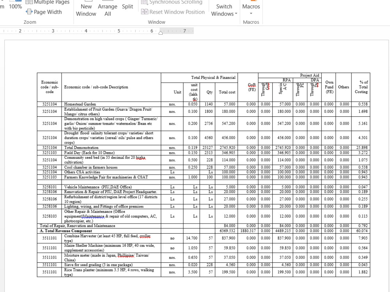Screen dimensions: 390x292
Task: Click the 'Own Fund (FE)' header
Action: tap(329, 87)
